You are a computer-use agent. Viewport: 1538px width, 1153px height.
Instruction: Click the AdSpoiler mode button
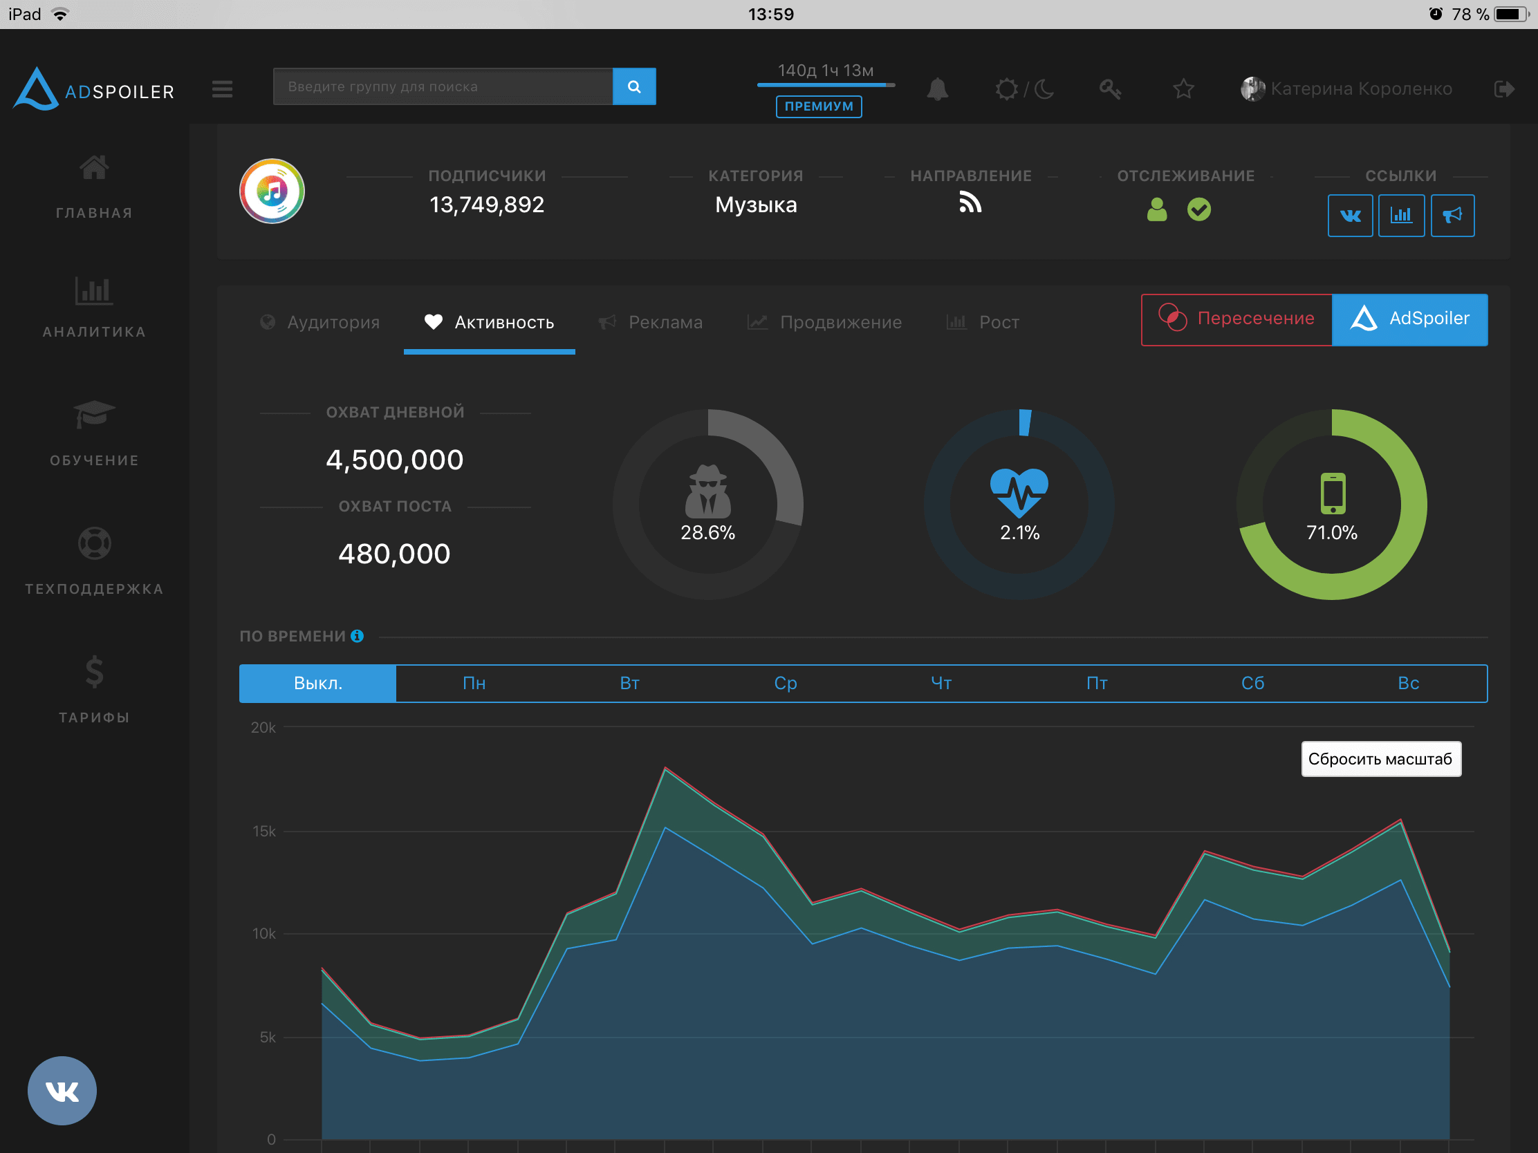coord(1409,319)
